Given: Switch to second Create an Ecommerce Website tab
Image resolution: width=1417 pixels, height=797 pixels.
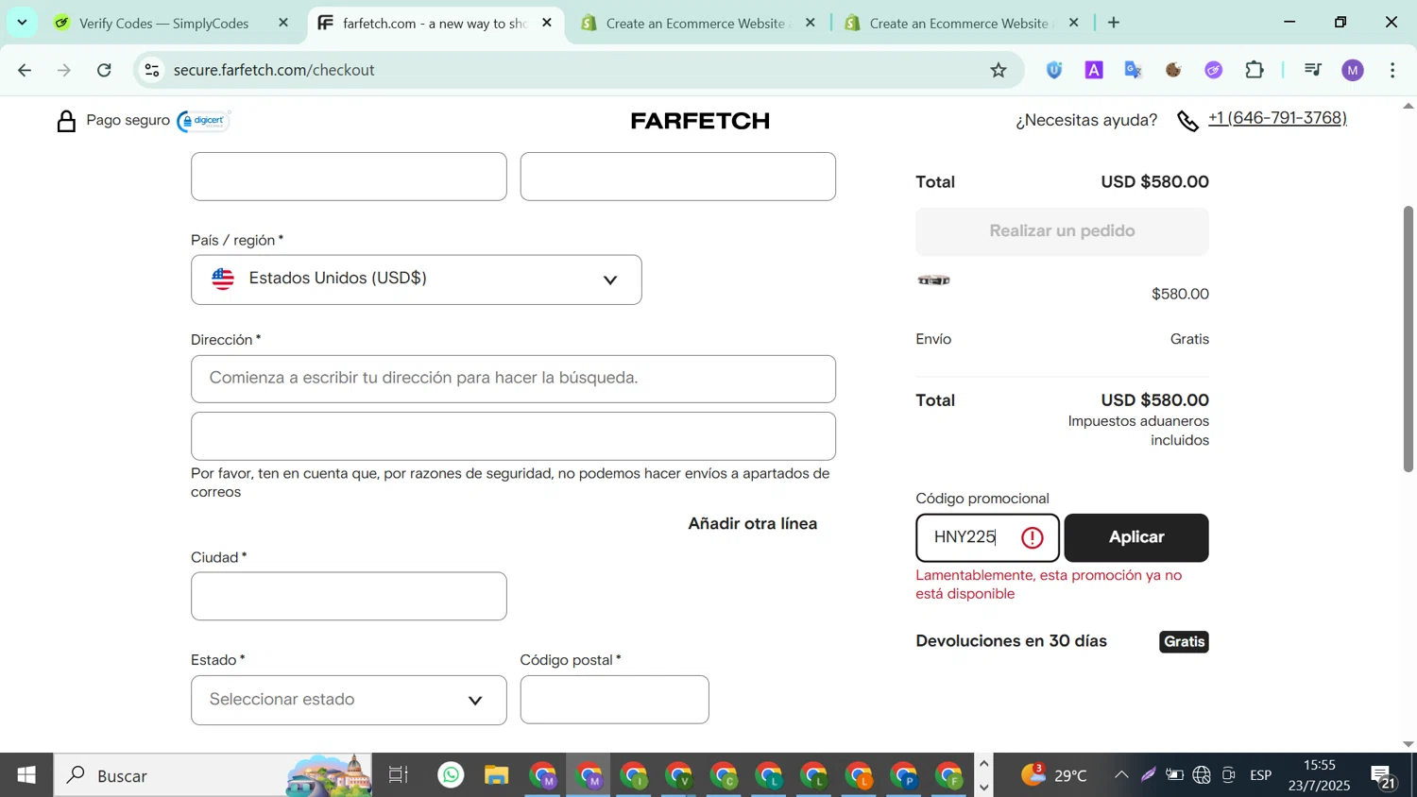Looking at the screenshot, I should (960, 23).
